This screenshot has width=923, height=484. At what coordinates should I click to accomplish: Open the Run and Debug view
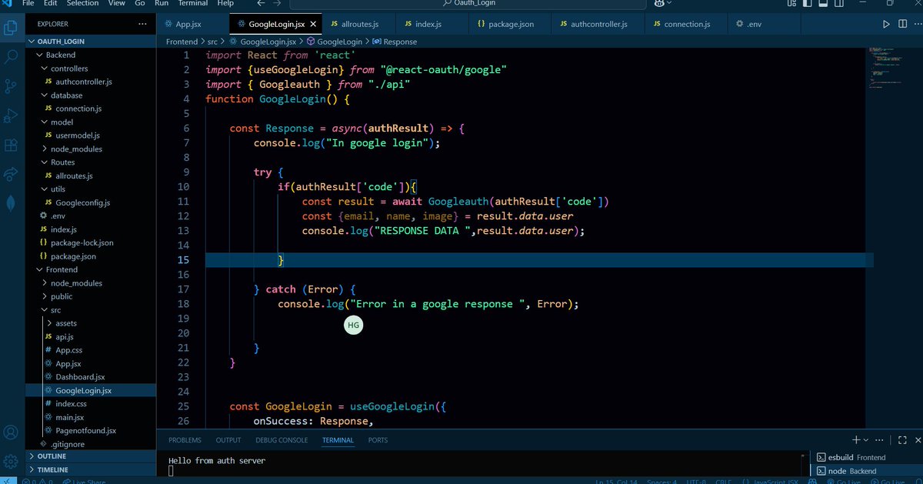(11, 115)
